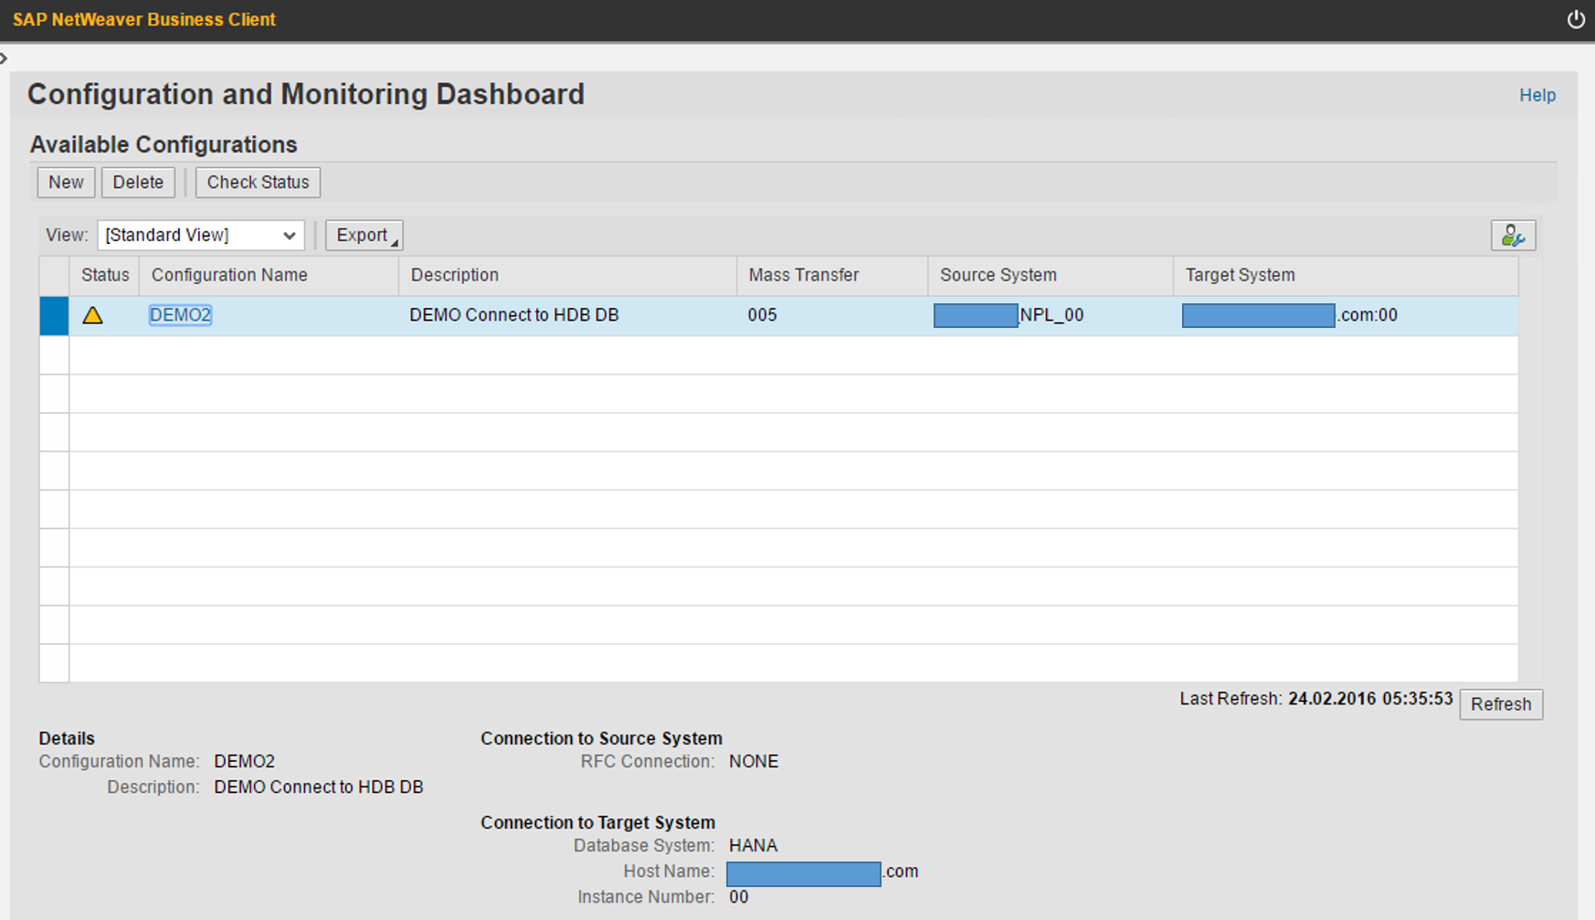Click the Source System column header
The image size is (1595, 920).
tap(998, 275)
